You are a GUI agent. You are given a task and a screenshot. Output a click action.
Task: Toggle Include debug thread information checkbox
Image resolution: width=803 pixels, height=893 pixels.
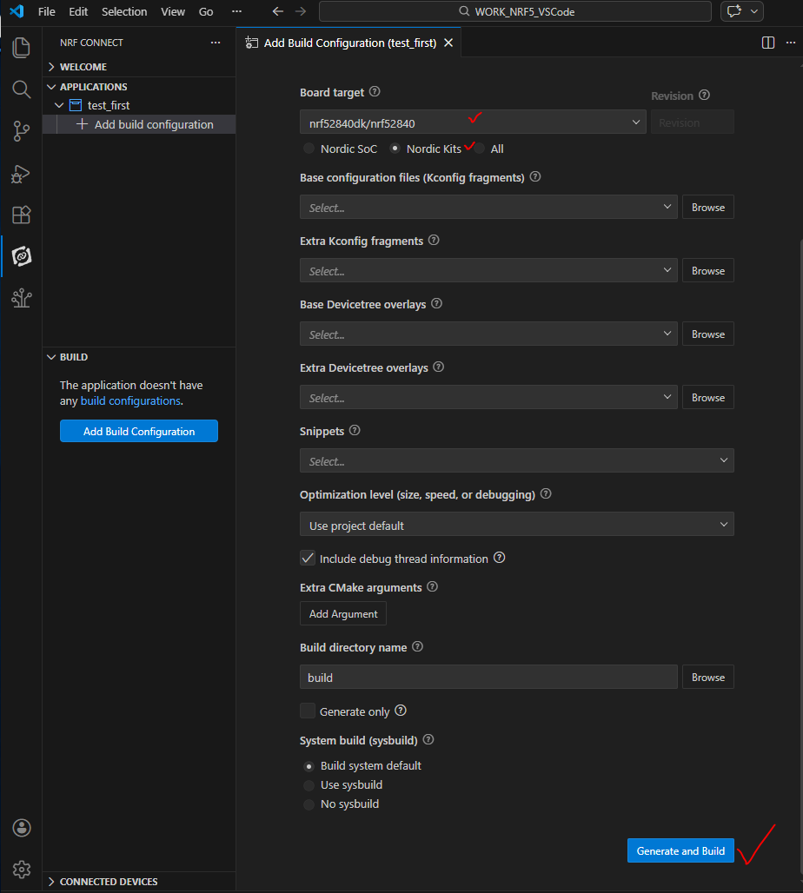[x=308, y=558]
